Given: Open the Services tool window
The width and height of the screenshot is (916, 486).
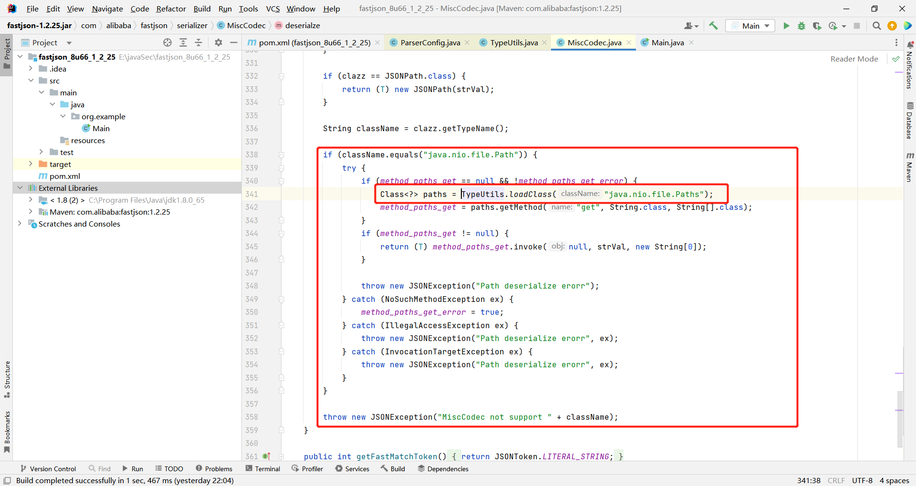Looking at the screenshot, I should [352, 469].
